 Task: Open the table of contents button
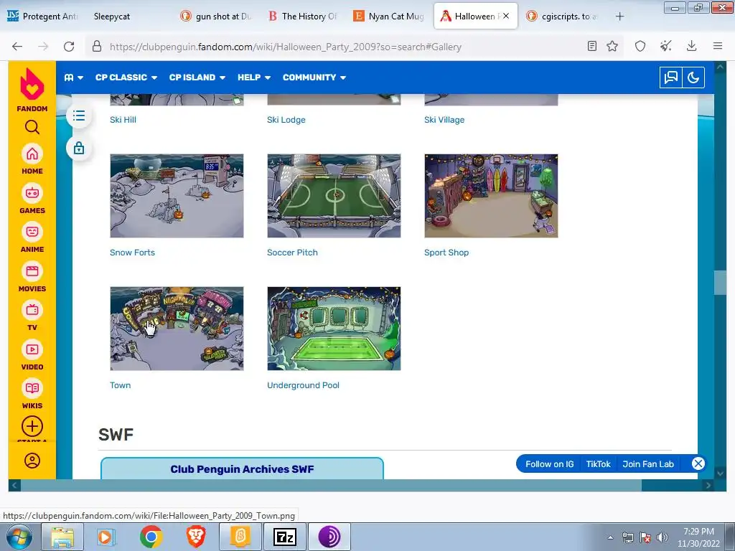pyautogui.click(x=79, y=116)
